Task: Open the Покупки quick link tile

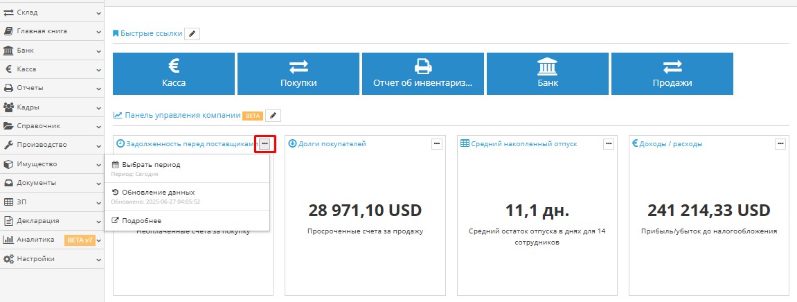Action: coord(298,73)
